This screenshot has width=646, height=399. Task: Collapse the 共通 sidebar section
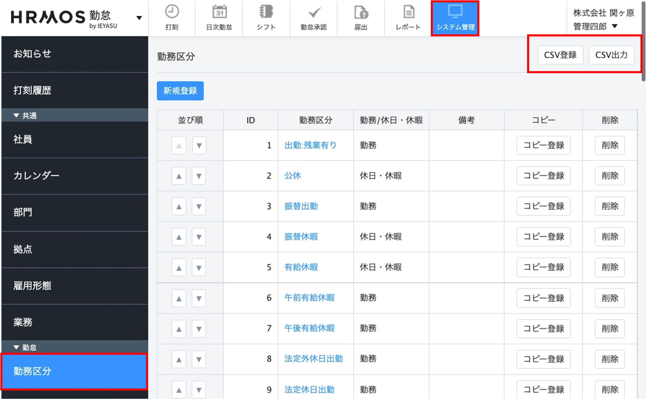16,116
